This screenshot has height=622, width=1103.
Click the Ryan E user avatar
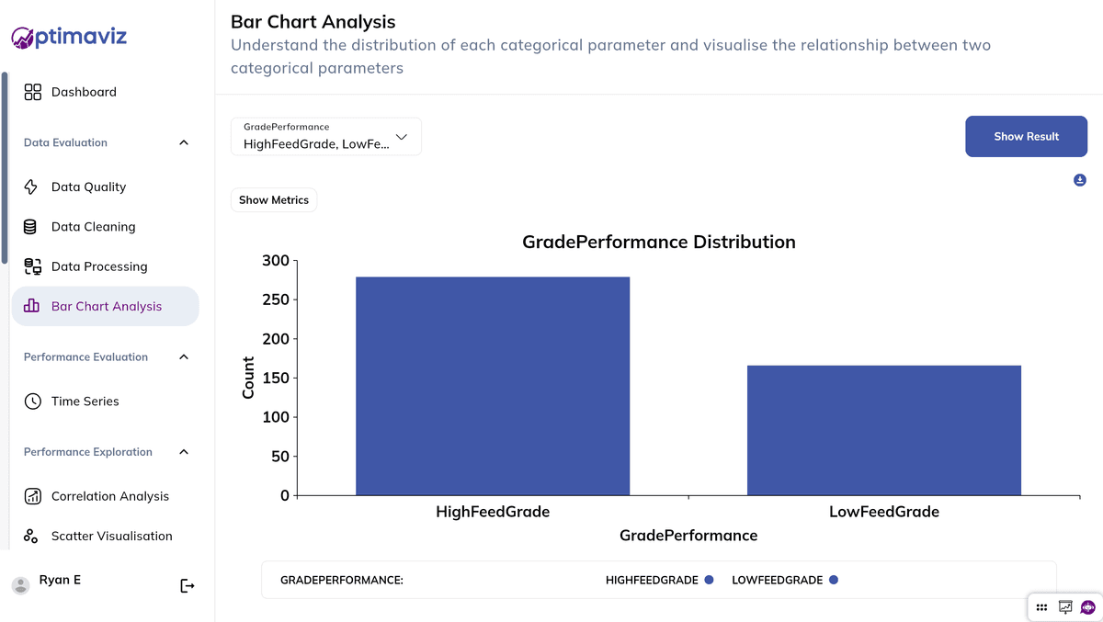(20, 585)
